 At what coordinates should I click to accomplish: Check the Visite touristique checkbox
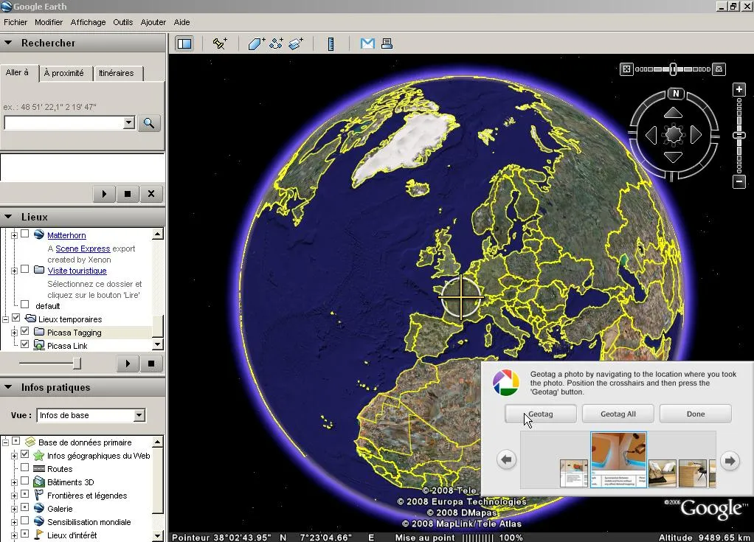coord(25,269)
